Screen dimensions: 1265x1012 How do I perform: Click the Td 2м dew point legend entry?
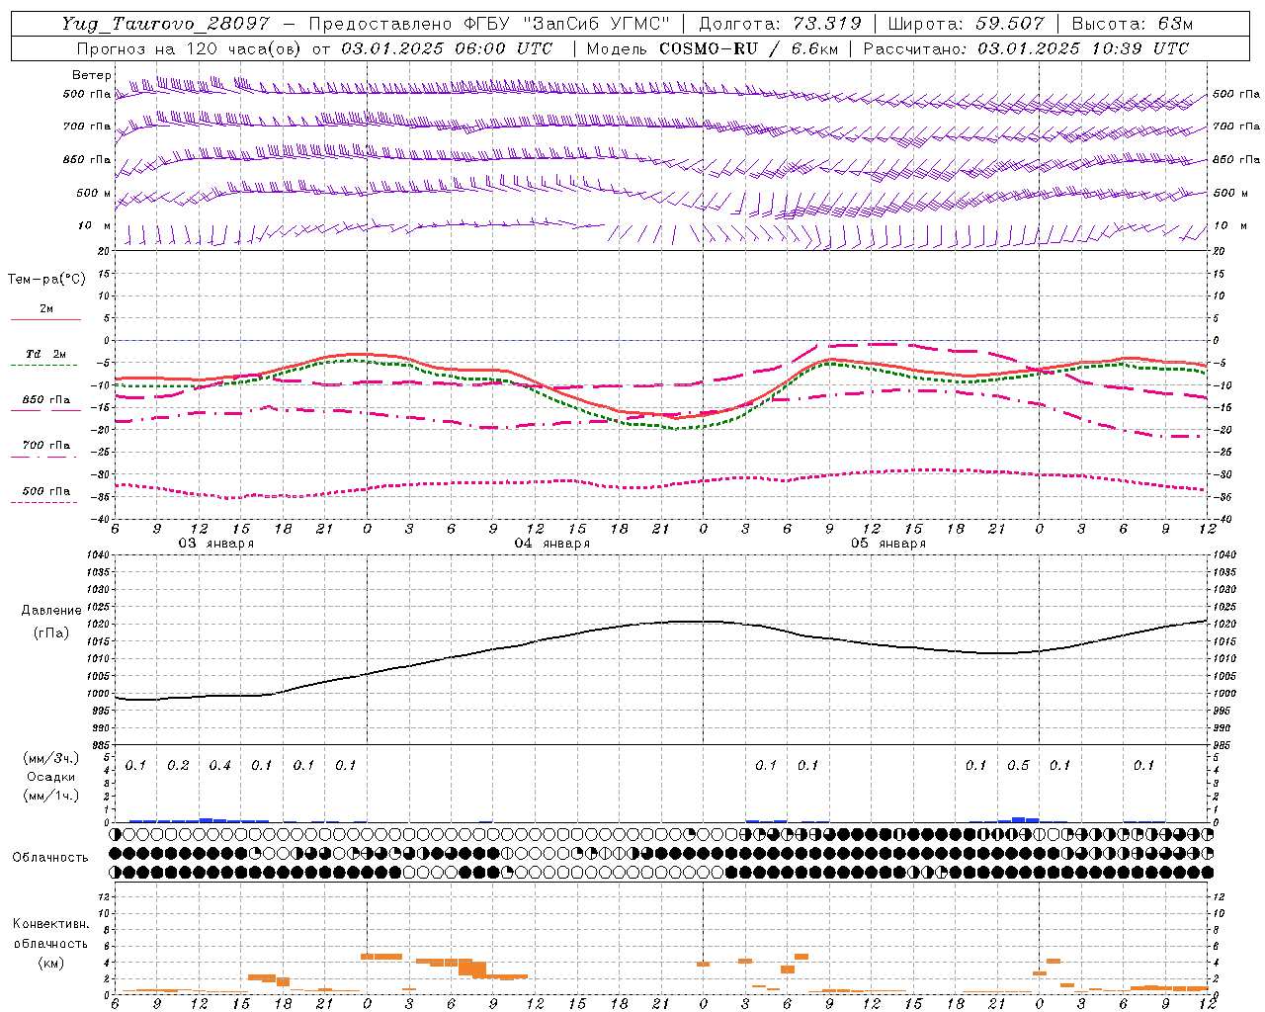coord(45,354)
